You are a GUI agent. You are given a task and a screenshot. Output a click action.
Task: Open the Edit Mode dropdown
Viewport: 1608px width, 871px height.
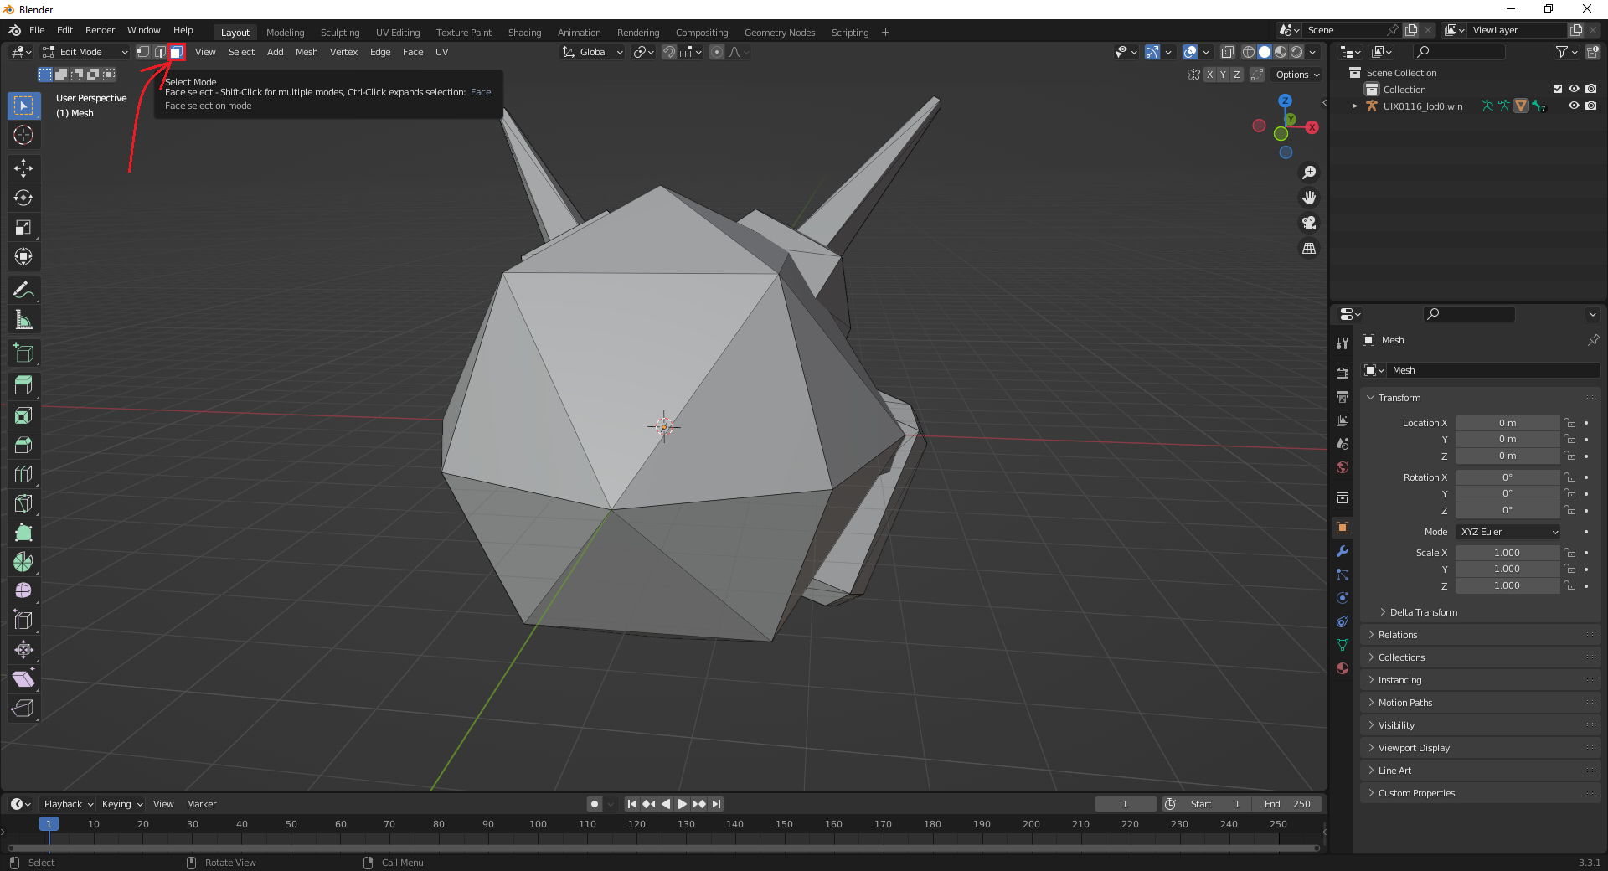click(x=85, y=52)
